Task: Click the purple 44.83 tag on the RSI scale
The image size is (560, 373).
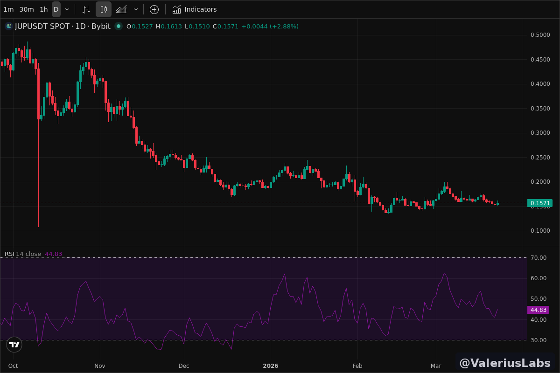Action: pos(538,310)
